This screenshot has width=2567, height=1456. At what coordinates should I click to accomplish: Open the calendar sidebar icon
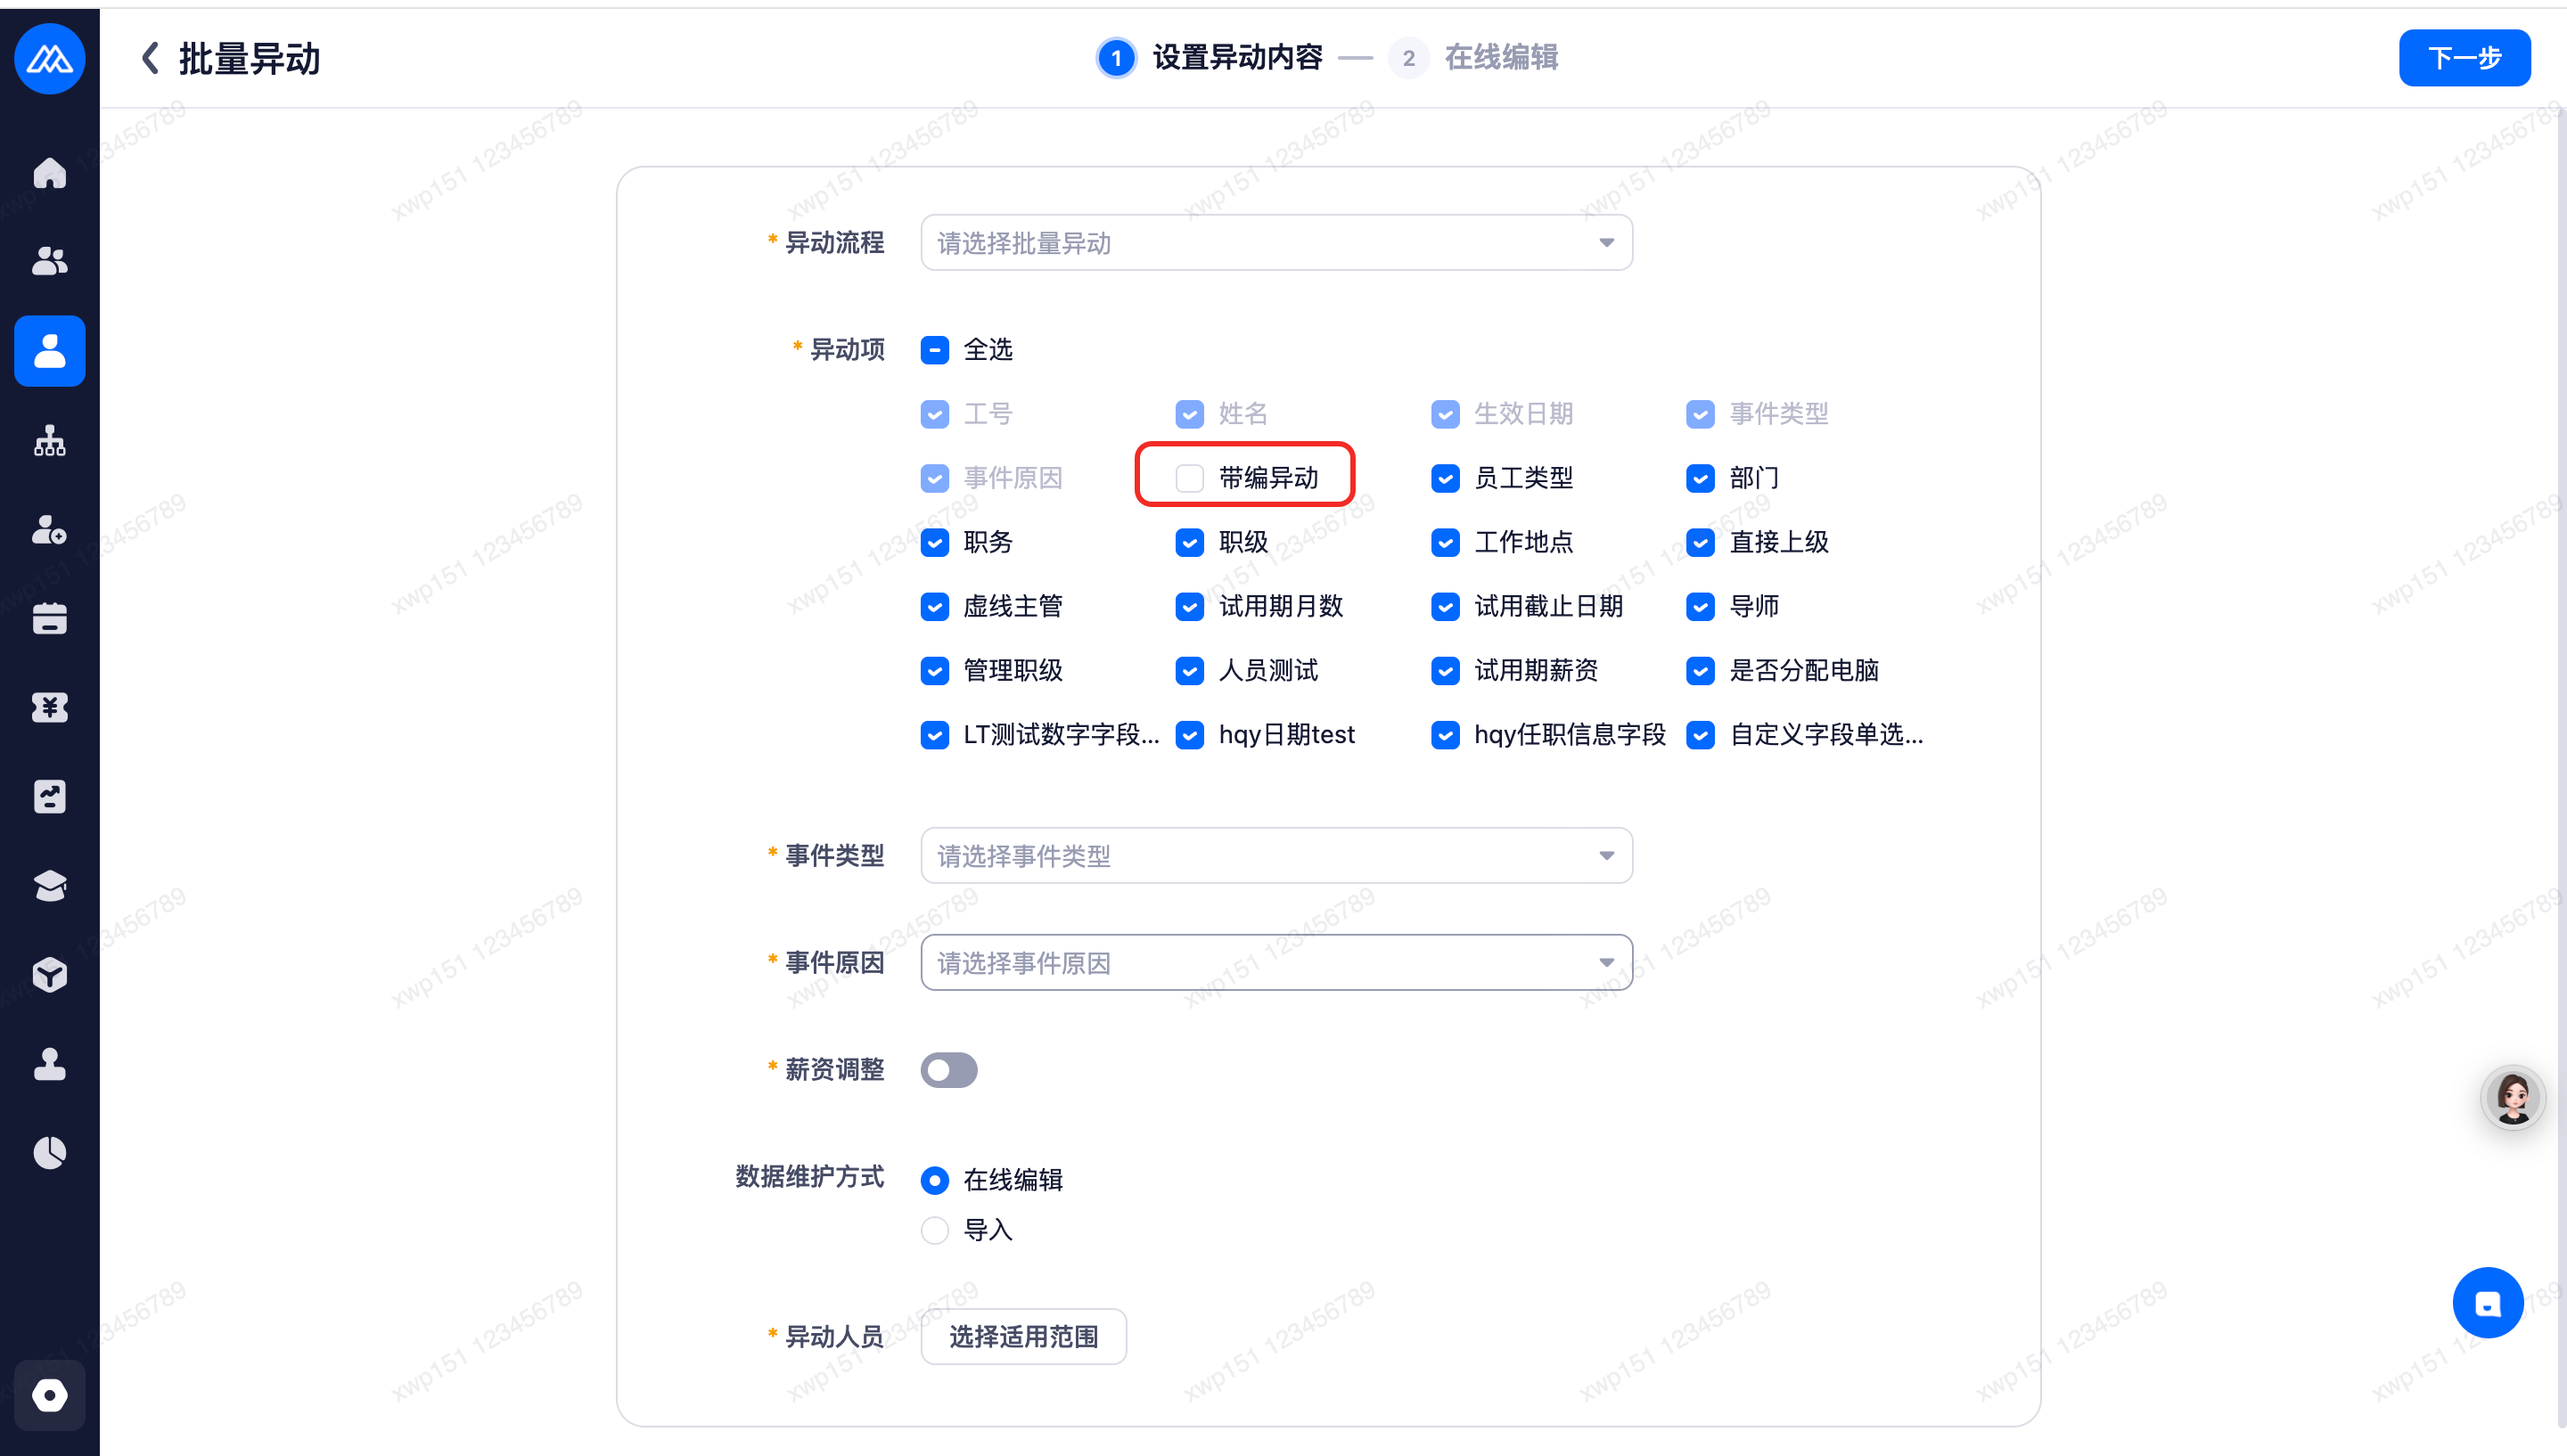coord(49,619)
